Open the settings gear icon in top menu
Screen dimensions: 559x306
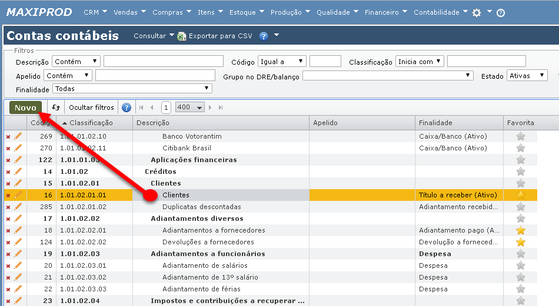tap(477, 12)
